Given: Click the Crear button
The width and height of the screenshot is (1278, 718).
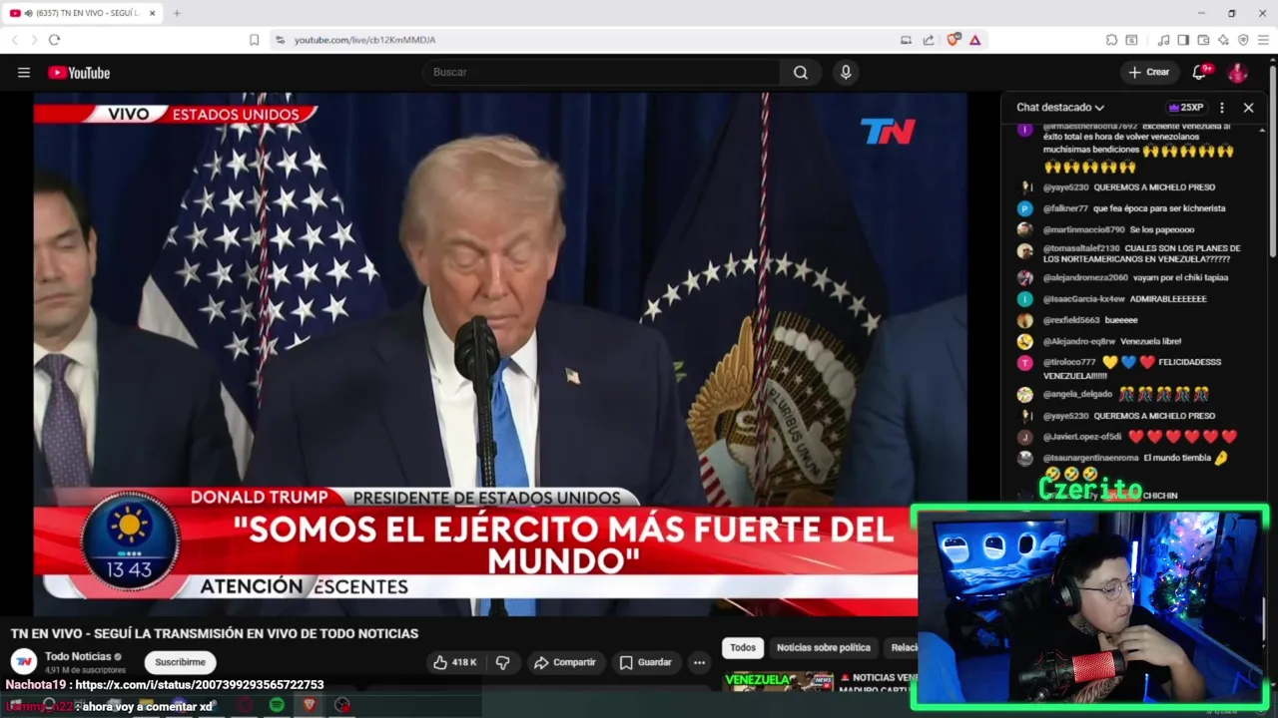Looking at the screenshot, I should coord(1148,72).
